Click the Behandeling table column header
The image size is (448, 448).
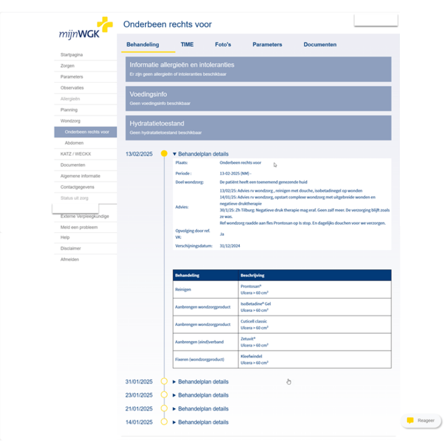click(206, 275)
